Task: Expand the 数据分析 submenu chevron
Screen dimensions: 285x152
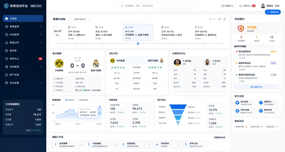Action: (x=40, y=43)
